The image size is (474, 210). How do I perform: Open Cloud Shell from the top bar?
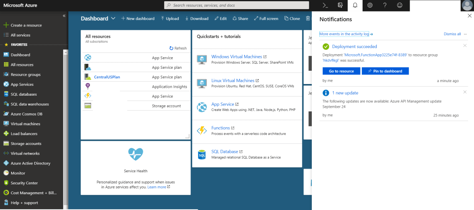click(x=325, y=5)
